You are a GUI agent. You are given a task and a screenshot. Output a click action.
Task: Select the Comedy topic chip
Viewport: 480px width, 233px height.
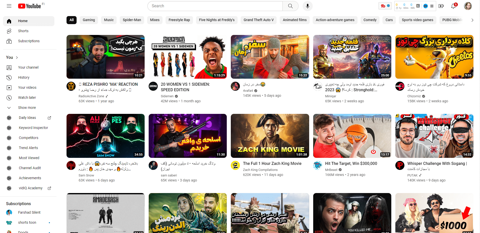coord(370,20)
